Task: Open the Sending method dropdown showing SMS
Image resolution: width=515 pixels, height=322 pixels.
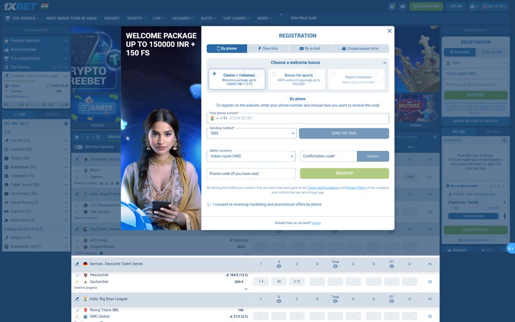Action: coord(252,134)
